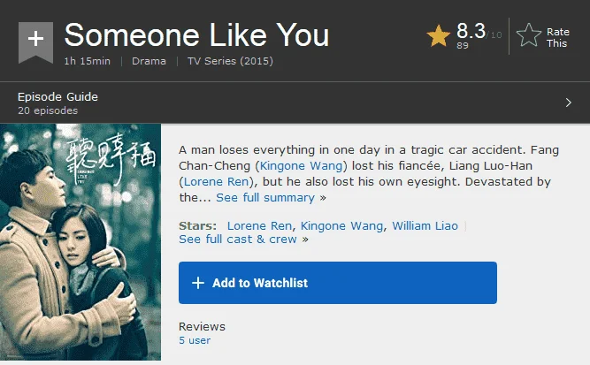Click the outlined Rate This star
This screenshot has width=590, height=365.
click(529, 35)
